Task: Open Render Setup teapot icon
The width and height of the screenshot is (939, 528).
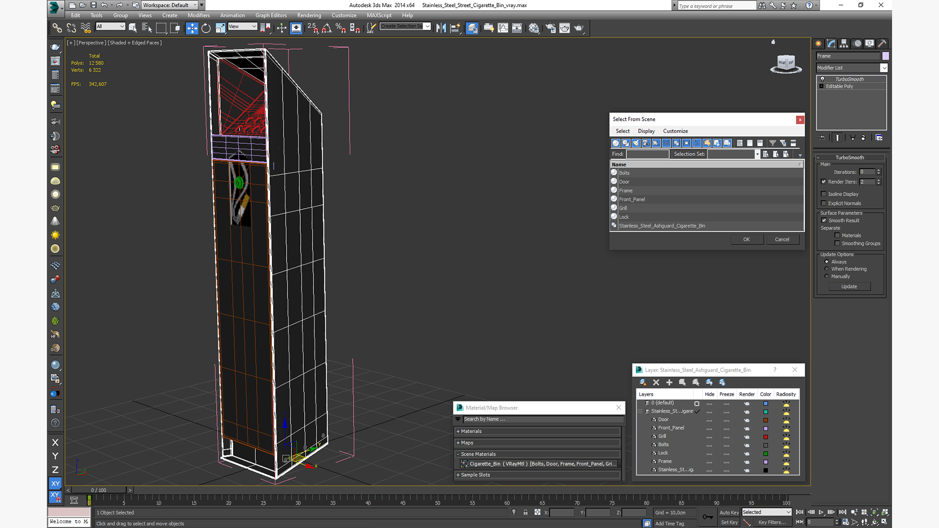Action: (x=550, y=28)
